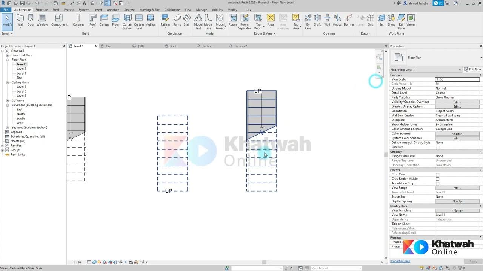483x271 pixels.
Task: Open the work plane Viewer
Action: (411, 20)
